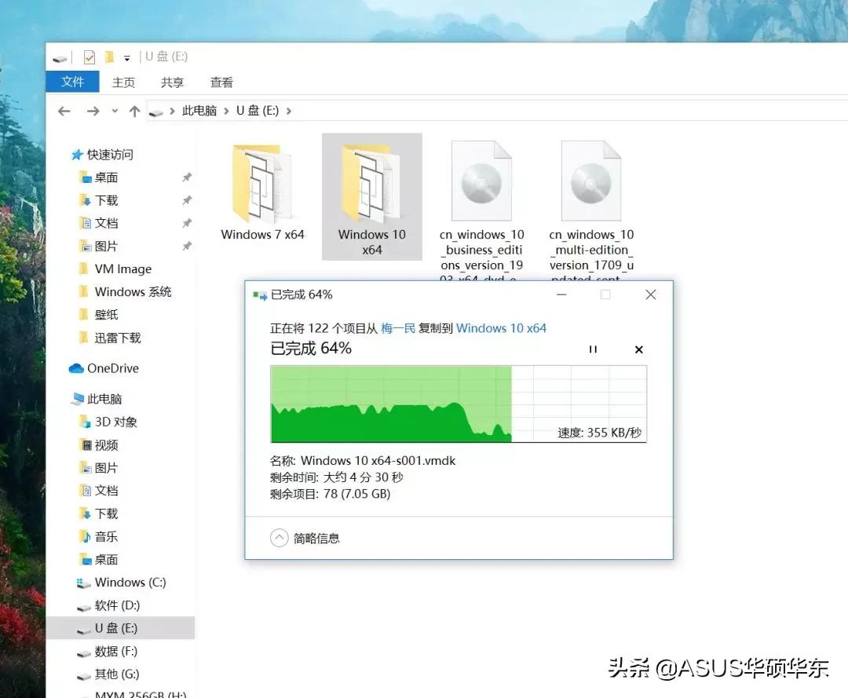Open the Windows 7 x64 folder
Screen dimensions: 848x698
point(261,185)
